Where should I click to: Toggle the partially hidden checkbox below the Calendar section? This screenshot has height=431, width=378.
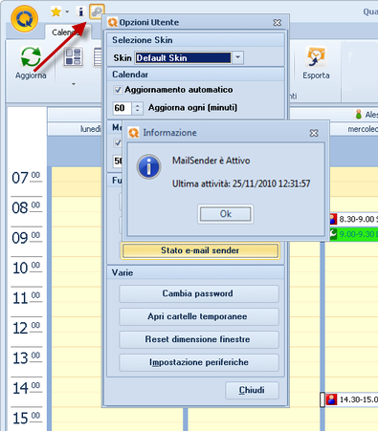[118, 142]
